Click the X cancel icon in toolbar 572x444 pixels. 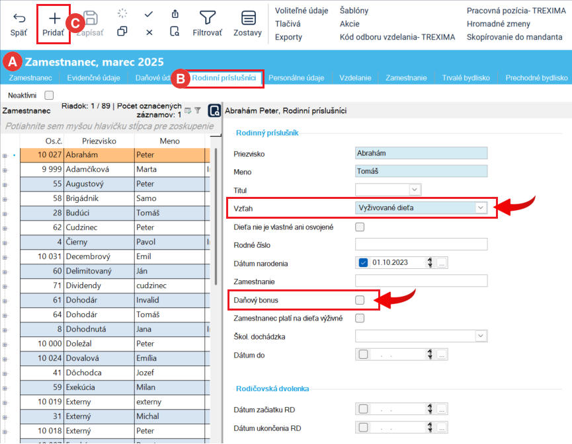149,32
